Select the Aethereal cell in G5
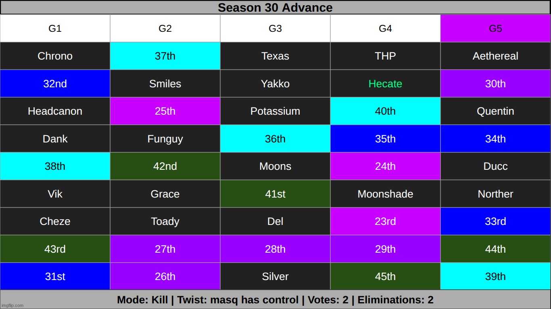Image resolution: width=551 pixels, height=309 pixels. [495, 56]
